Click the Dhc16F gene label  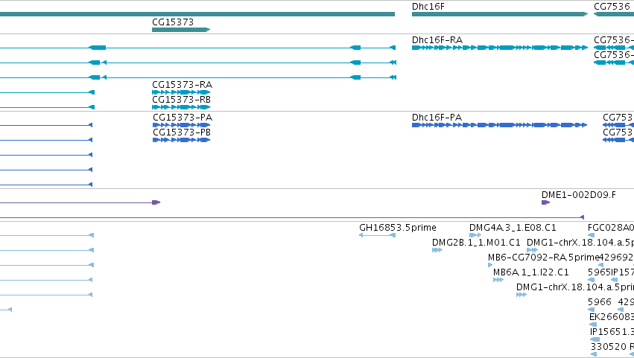click(428, 7)
